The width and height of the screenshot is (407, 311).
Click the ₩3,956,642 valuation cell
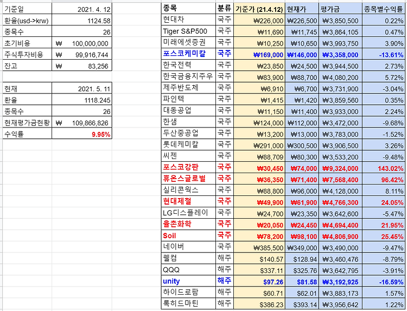(x=340, y=304)
